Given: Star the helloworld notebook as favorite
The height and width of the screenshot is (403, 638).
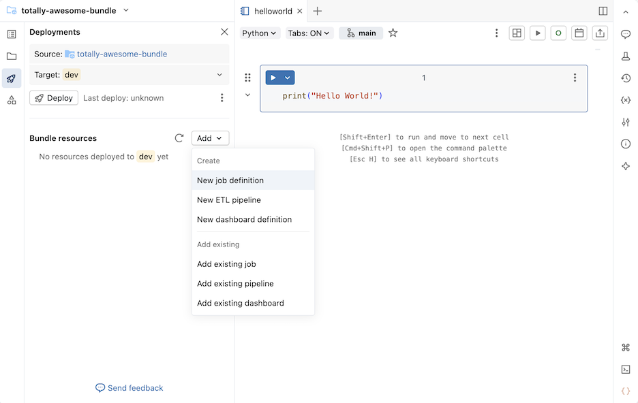Looking at the screenshot, I should (x=393, y=33).
